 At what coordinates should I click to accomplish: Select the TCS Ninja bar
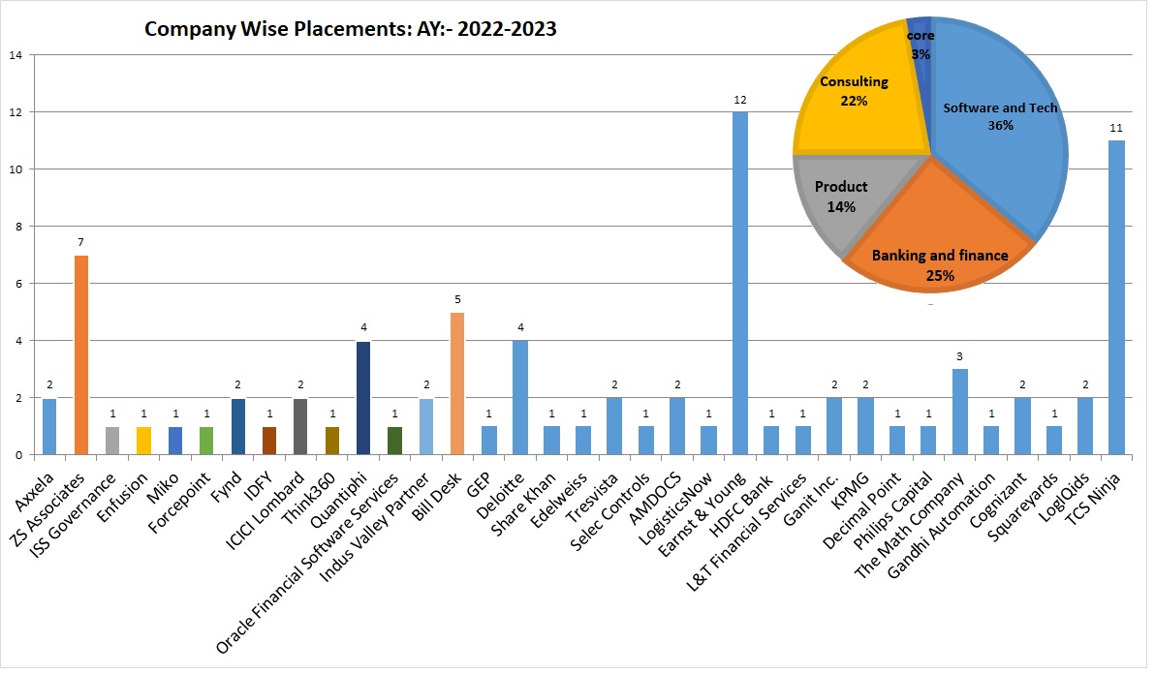click(1116, 297)
